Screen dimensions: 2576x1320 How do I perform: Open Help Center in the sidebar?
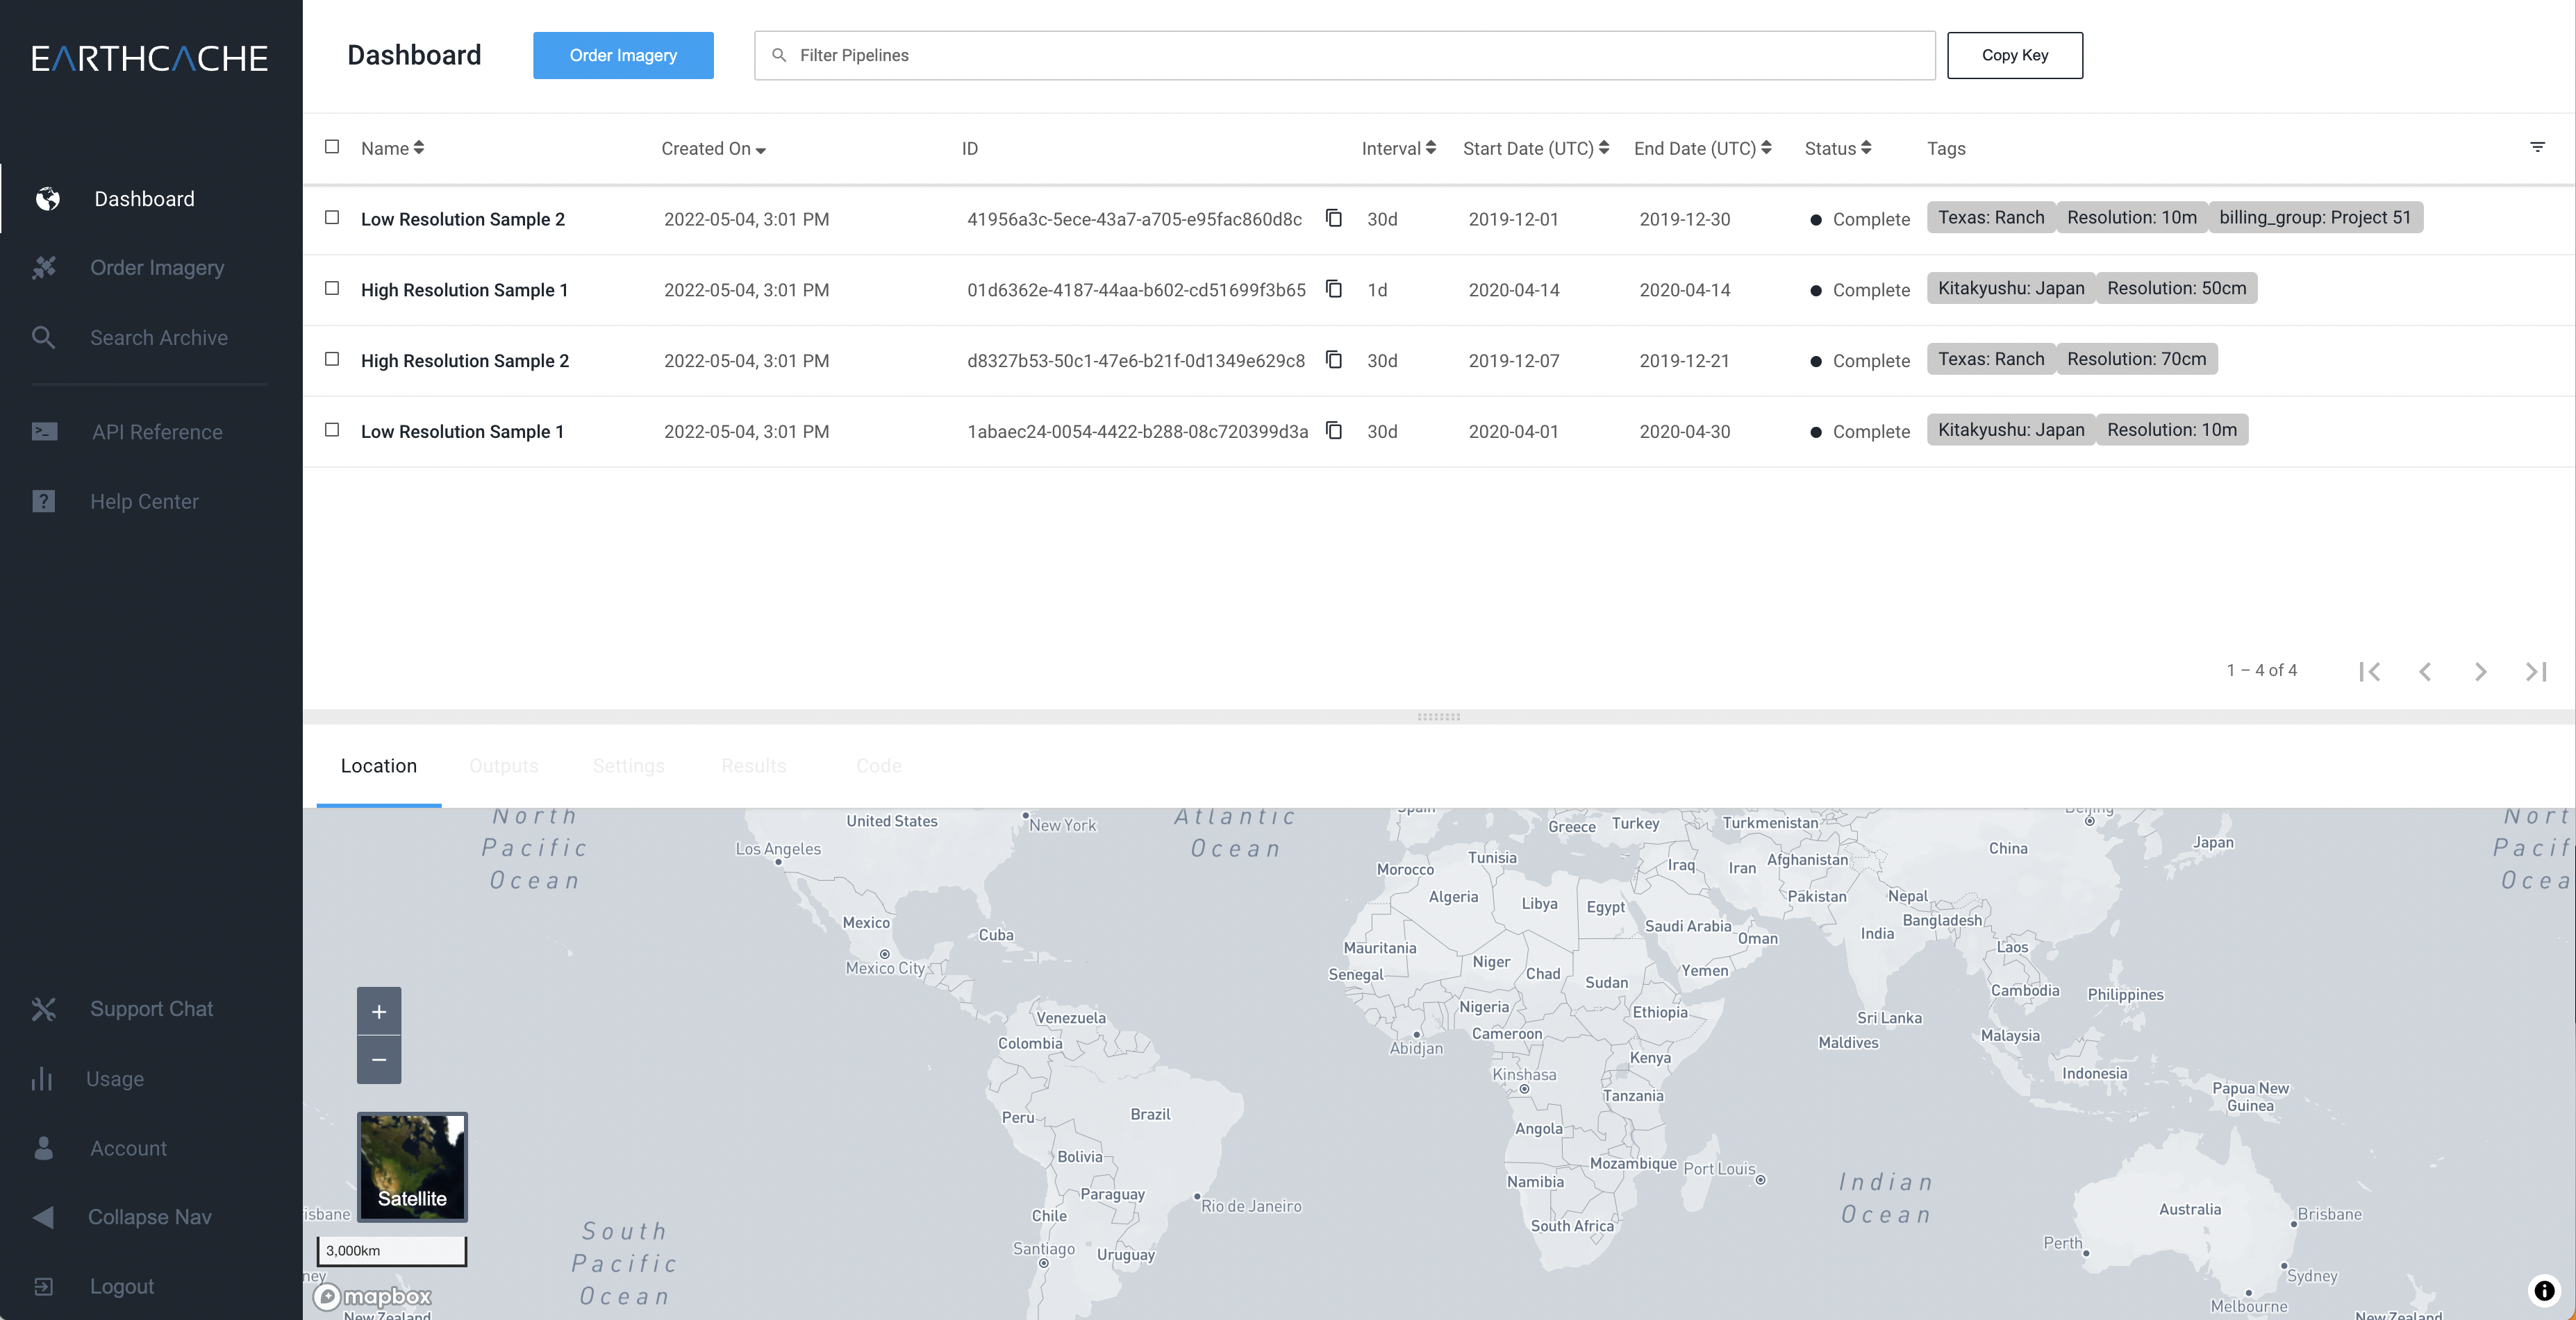pyautogui.click(x=144, y=502)
